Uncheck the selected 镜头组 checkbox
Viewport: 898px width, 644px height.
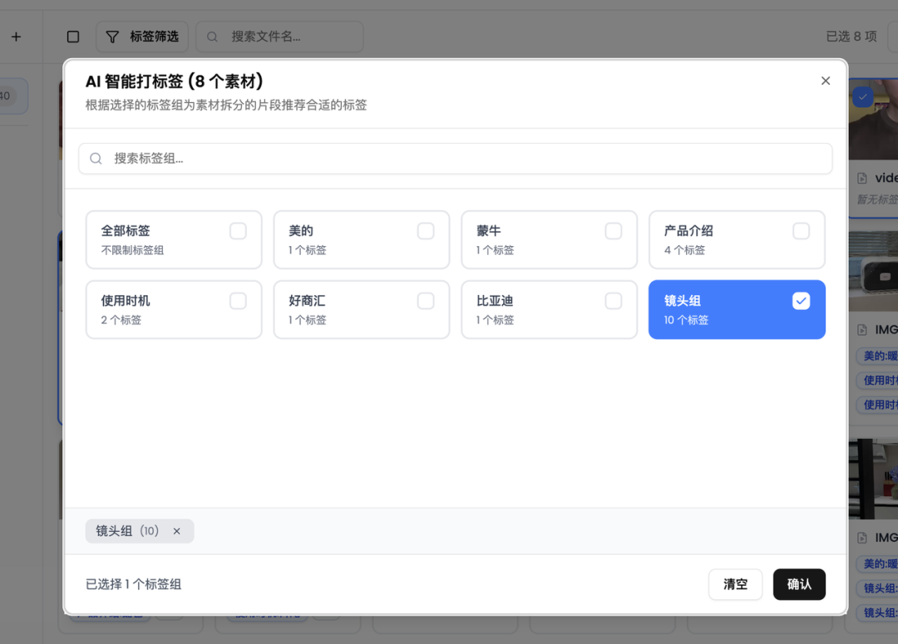[801, 301]
